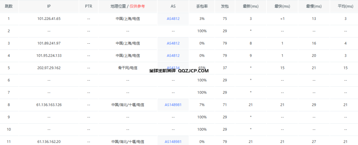Open AS4812 link for 101.89.241.97
358x145 pixels.
[x=173, y=43]
